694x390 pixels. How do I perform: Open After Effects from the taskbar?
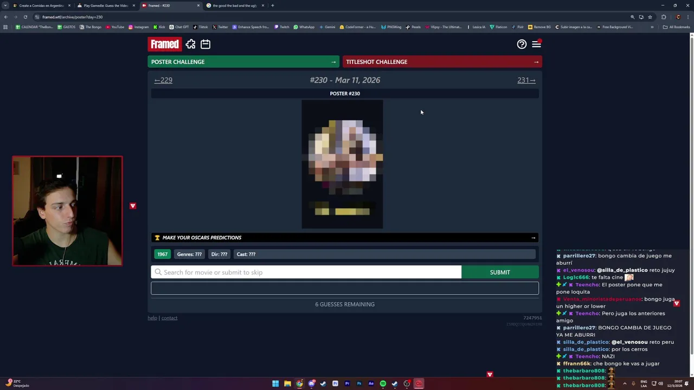click(371, 383)
